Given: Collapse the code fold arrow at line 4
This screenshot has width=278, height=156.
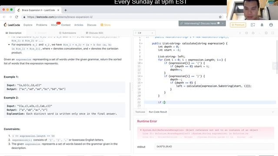Looking at the screenshot, I should pos(142,43).
